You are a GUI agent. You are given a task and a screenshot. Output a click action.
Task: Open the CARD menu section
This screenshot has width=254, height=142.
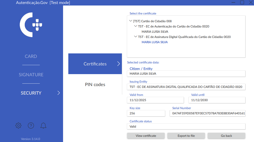click(31, 56)
